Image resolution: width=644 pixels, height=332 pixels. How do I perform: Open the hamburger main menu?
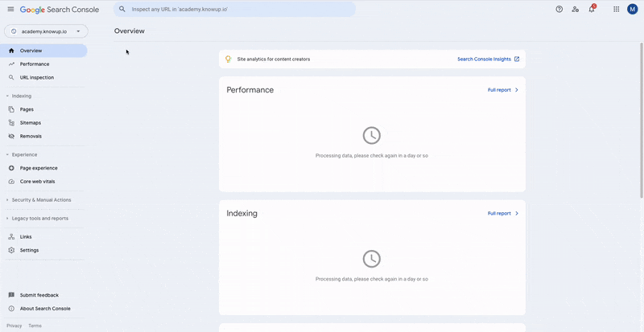(10, 9)
